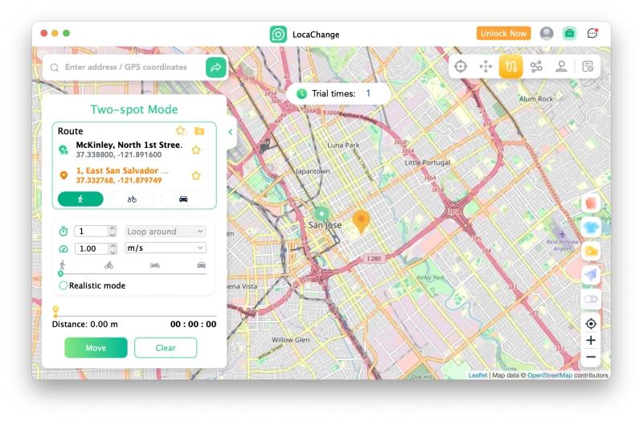The height and width of the screenshot is (422, 643).
Task: Favorite the whole route star icon
Action: [x=180, y=131]
